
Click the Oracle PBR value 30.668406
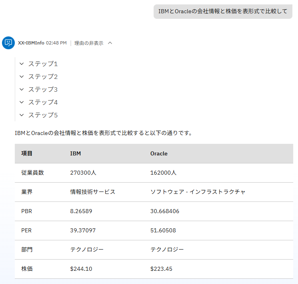coord(165,211)
